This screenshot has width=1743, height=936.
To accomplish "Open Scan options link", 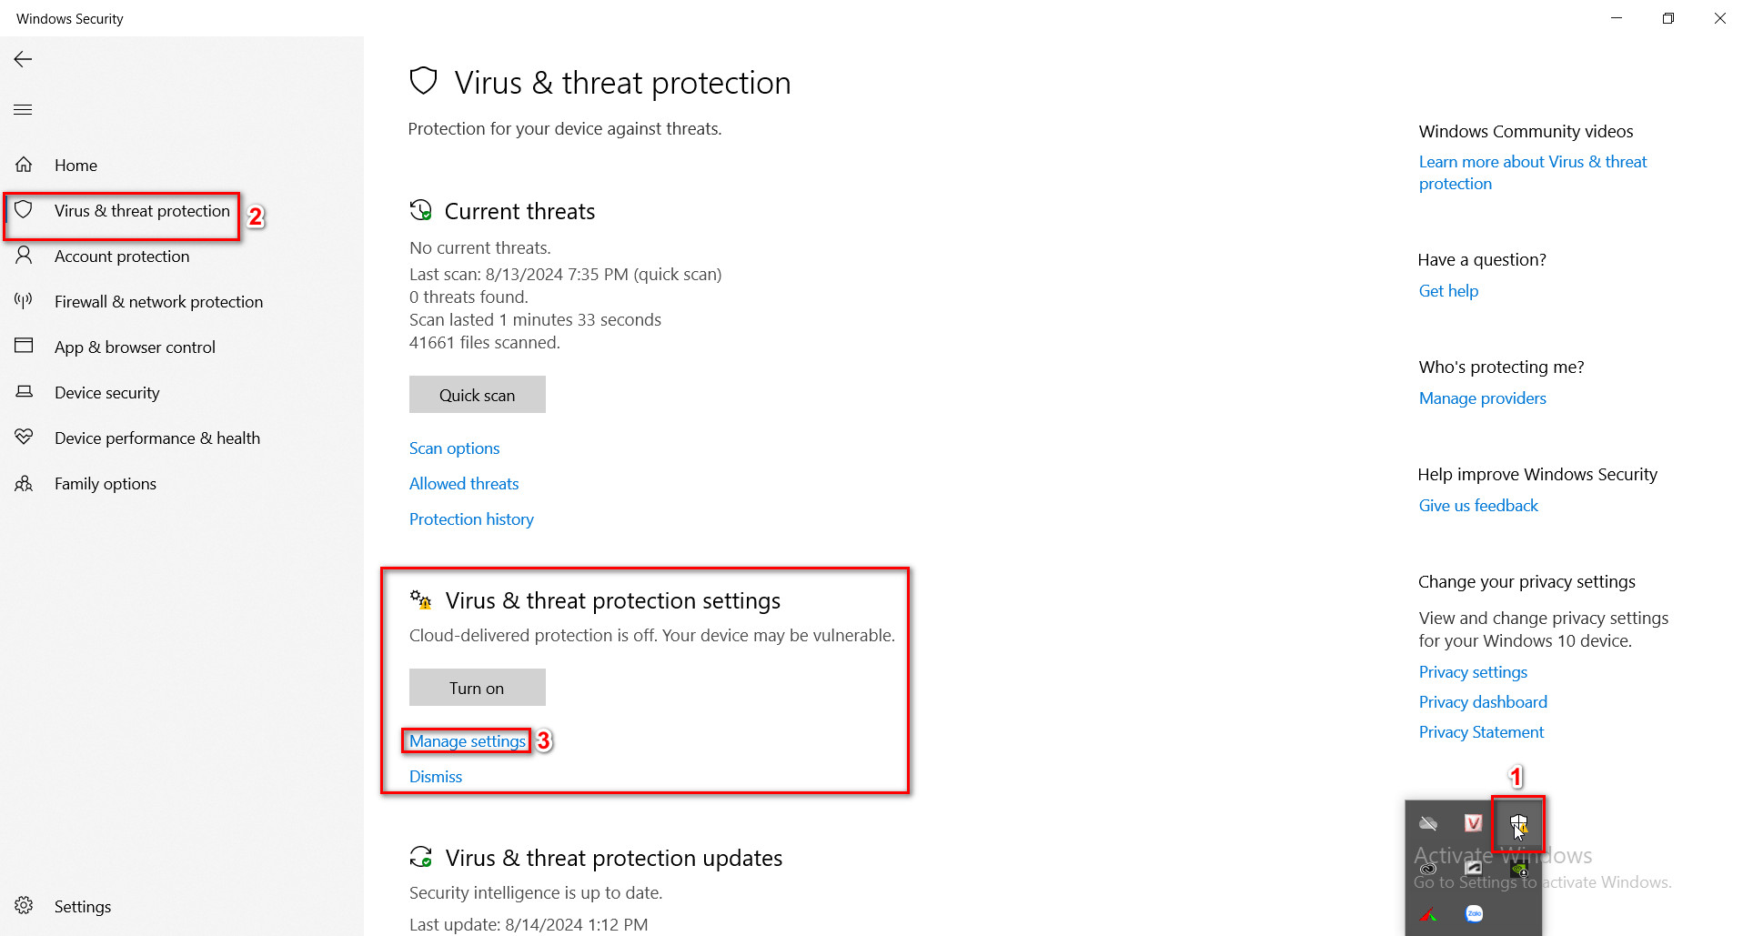I will click(x=454, y=448).
